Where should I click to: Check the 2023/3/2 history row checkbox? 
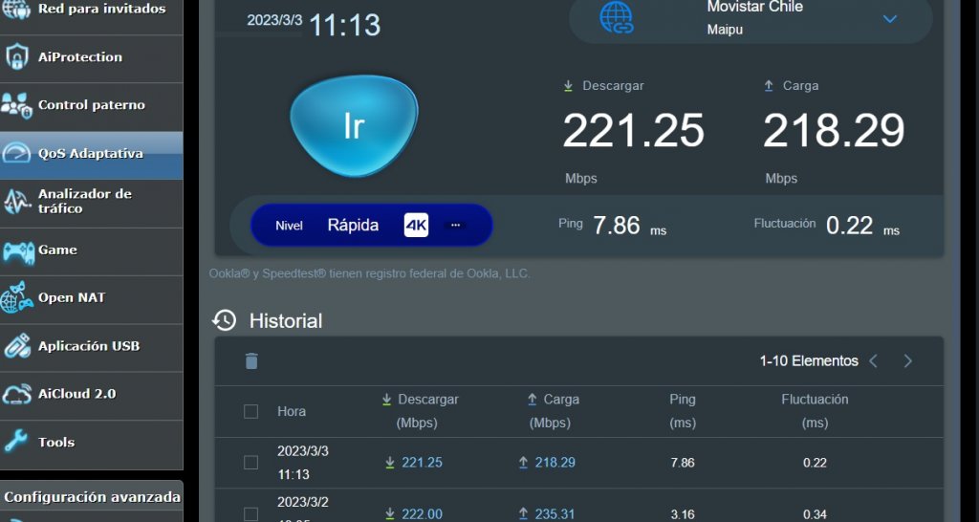pyautogui.click(x=251, y=514)
